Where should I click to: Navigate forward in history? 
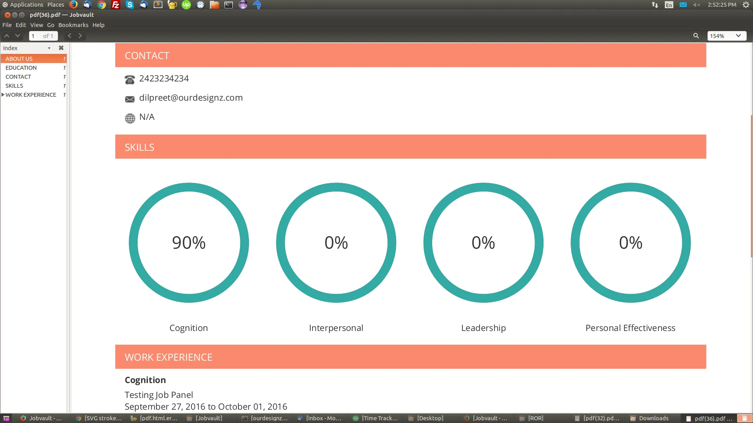(80, 36)
